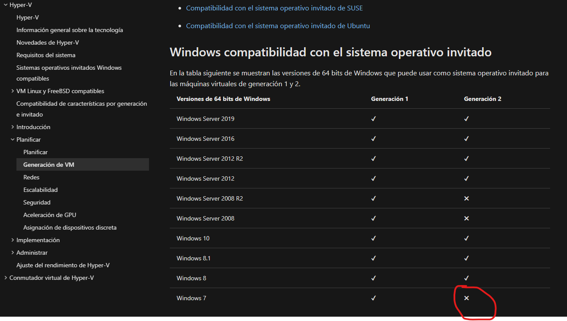Navigate to Redes under Planificar

pos(31,177)
